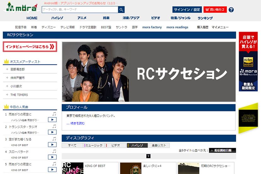Open the 語学 link
The image size is (261, 174).
pyautogui.click(x=135, y=27)
